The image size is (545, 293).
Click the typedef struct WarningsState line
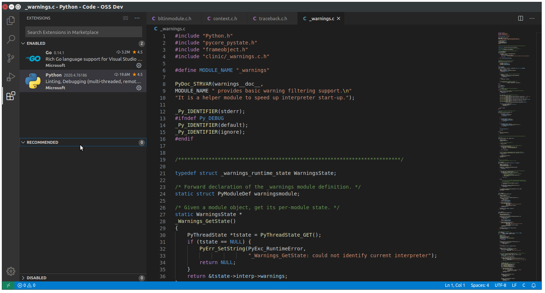[x=256, y=173]
